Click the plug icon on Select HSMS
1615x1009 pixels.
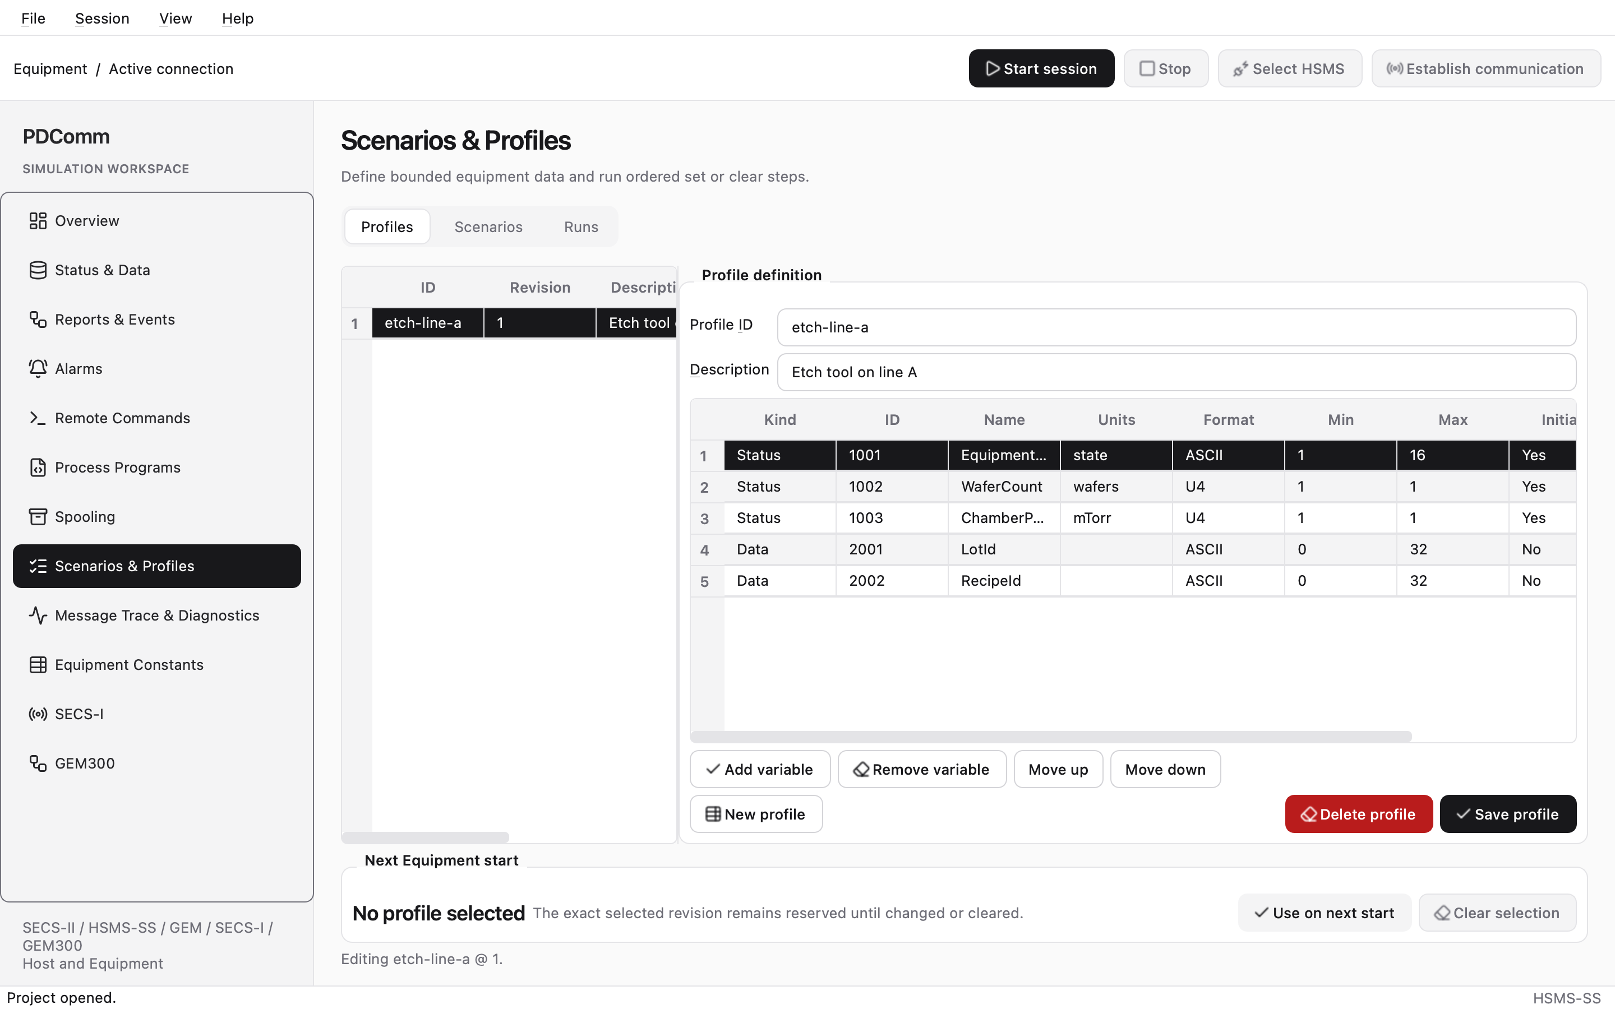pos(1240,69)
